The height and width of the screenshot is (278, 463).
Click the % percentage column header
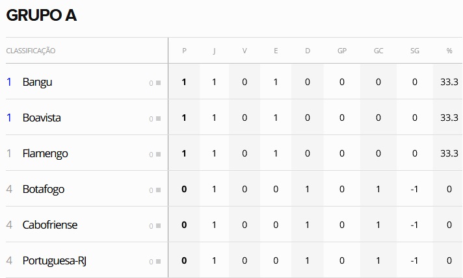(449, 51)
